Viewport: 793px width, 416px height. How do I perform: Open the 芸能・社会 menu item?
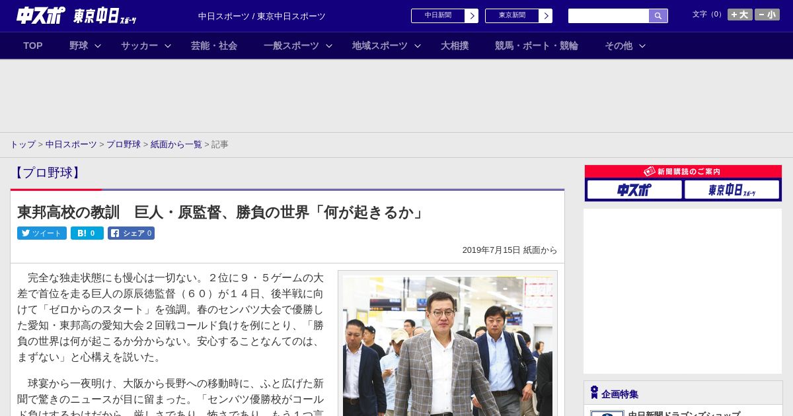coord(214,46)
